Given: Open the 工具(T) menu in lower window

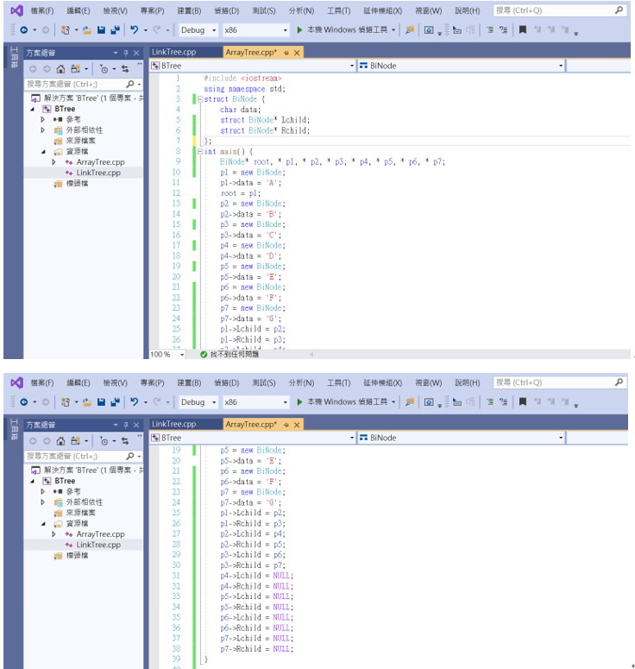Looking at the screenshot, I should [338, 382].
